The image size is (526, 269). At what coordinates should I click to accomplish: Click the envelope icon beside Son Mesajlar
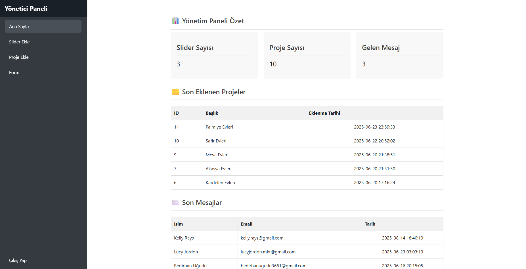pos(175,203)
